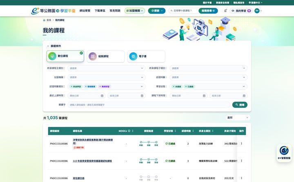Open the notification bell
Screen dimensions: 294x182
(225, 11)
